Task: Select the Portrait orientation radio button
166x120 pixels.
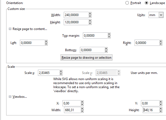Action: [127, 3]
